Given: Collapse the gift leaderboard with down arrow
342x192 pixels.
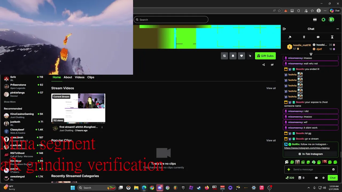Looking at the screenshot, I should pyautogui.click(x=311, y=54).
